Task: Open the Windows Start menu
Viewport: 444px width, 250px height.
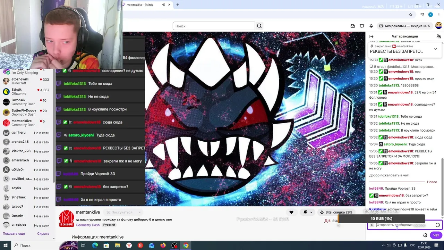Action: coord(5,245)
